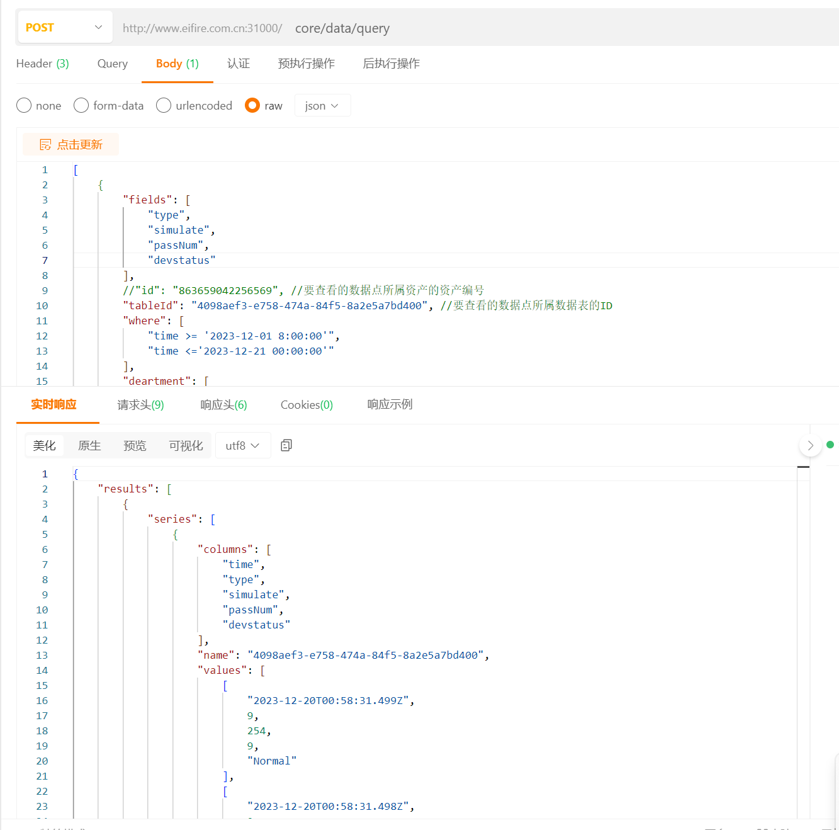This screenshot has width=839, height=830.
Task: Open the utf8 encoding dropdown
Action: pos(243,445)
